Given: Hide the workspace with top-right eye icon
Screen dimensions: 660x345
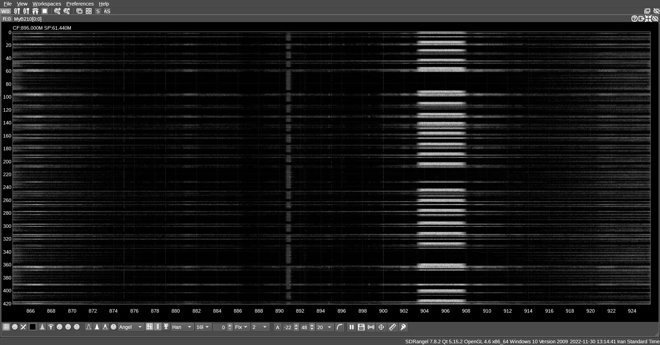Looking at the screenshot, I should [656, 11].
